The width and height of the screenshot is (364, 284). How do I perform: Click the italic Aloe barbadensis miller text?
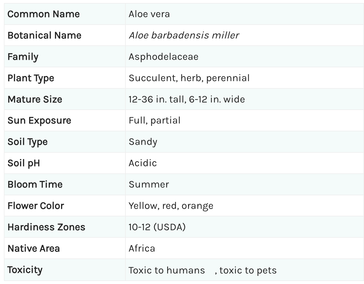coord(184,35)
